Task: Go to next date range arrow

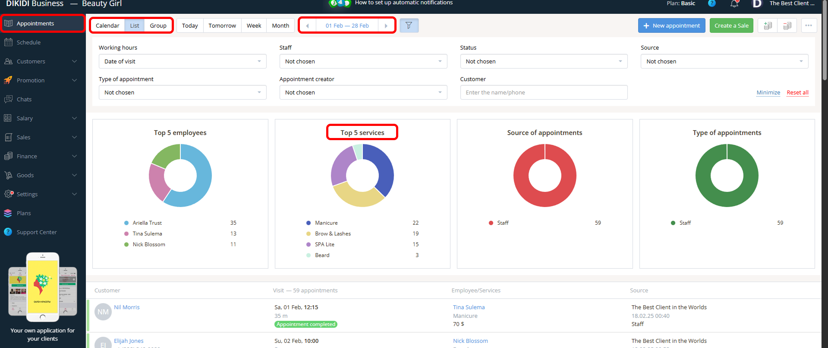Action: pos(386,25)
